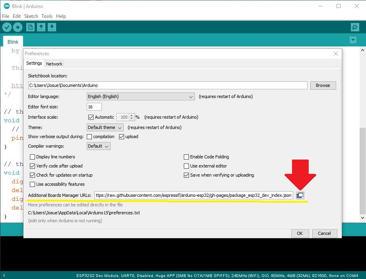Click the Upload arrow icon
The width and height of the screenshot is (366, 279).
(x=18, y=27)
